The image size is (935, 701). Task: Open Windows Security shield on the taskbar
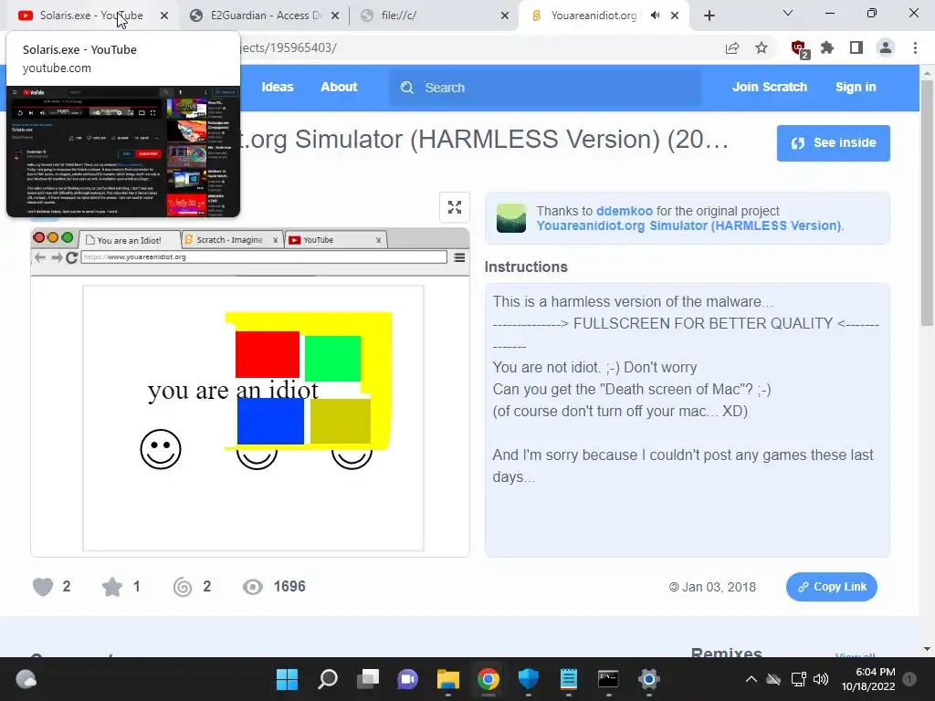pyautogui.click(x=529, y=679)
